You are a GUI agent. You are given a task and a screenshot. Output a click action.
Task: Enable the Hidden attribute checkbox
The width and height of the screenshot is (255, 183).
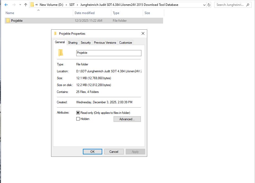(x=78, y=119)
